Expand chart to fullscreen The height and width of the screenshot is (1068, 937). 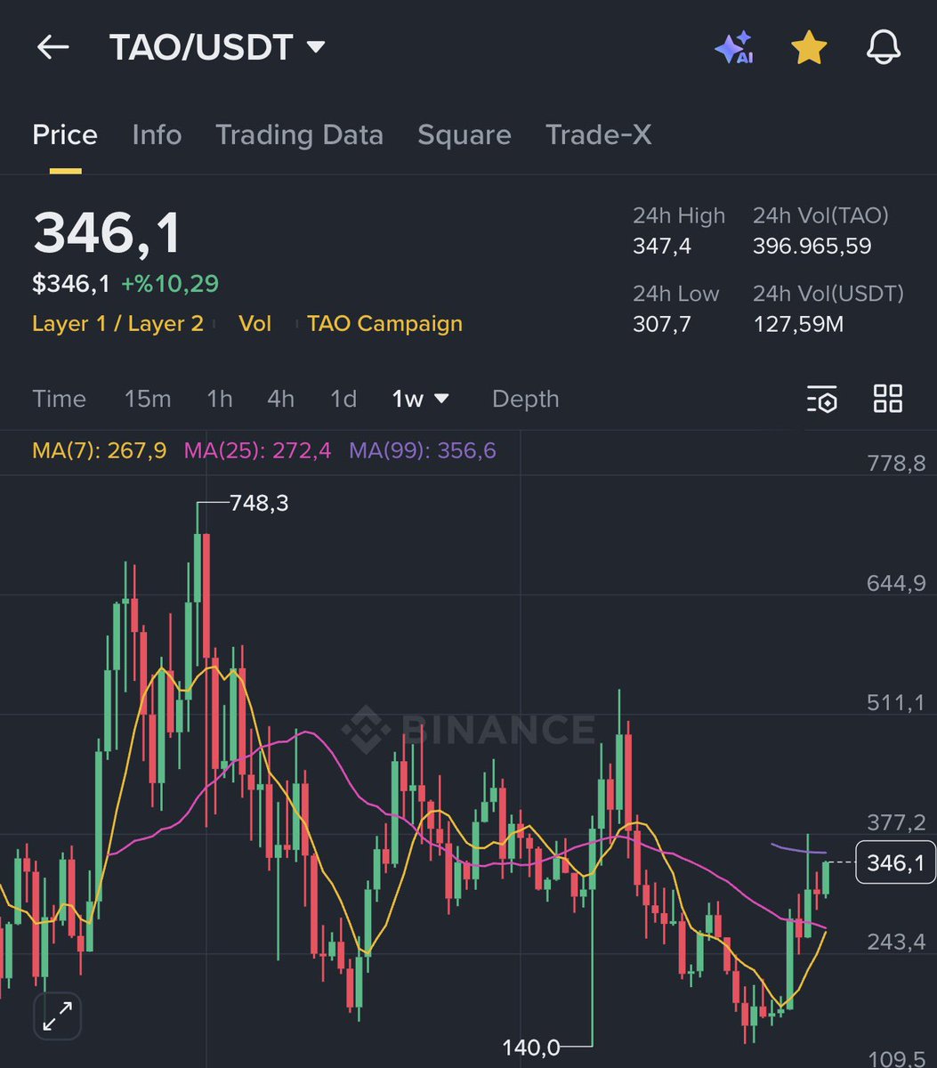click(58, 1015)
